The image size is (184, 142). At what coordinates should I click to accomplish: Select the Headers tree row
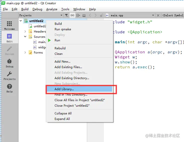37,32
